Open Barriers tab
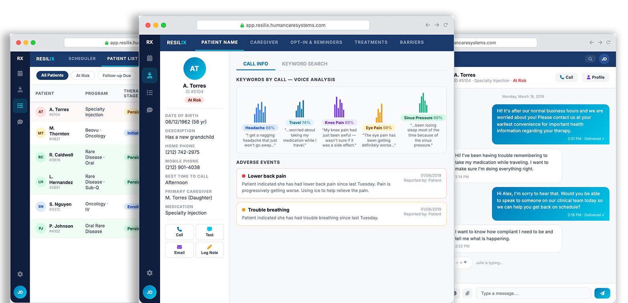628x303 pixels. coord(412,42)
